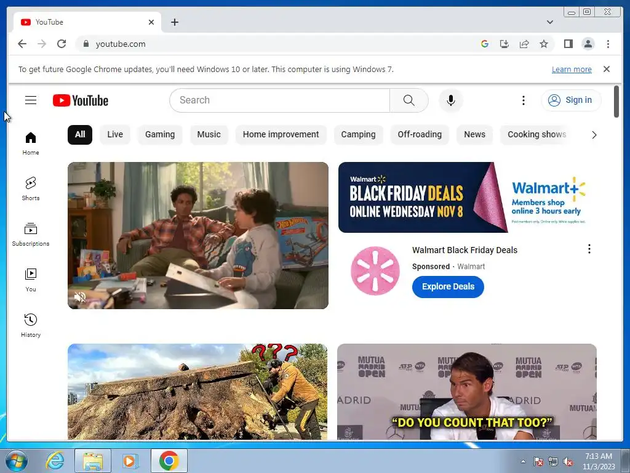Image resolution: width=630 pixels, height=473 pixels.
Task: Unmute the Hot Wheels ad video
Action: pyautogui.click(x=80, y=297)
